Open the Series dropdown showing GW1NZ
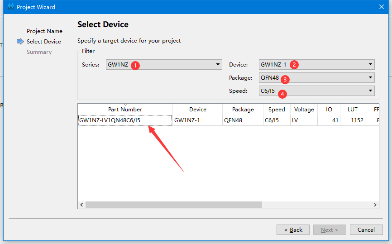This screenshot has width=392, height=244. [164, 64]
